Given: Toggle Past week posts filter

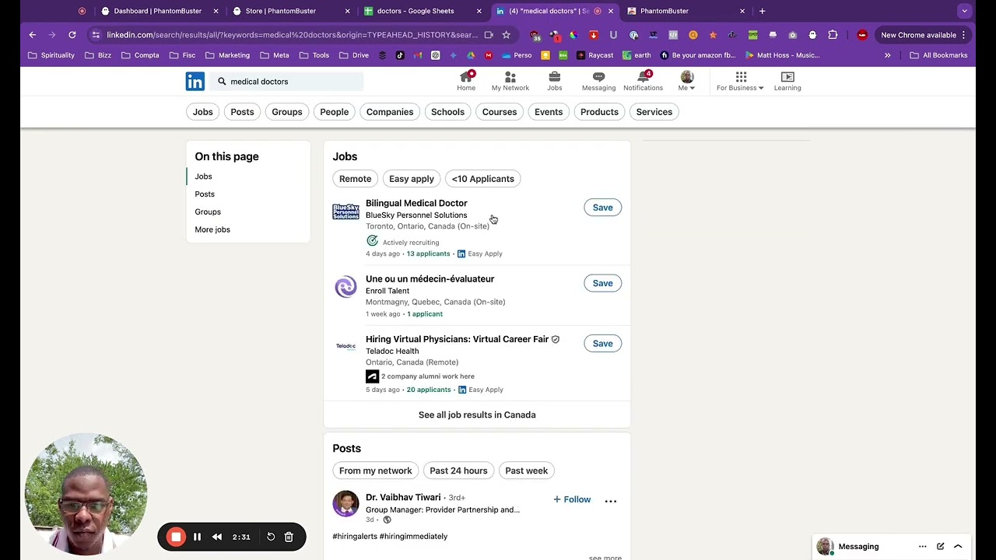Looking at the screenshot, I should [x=526, y=471].
